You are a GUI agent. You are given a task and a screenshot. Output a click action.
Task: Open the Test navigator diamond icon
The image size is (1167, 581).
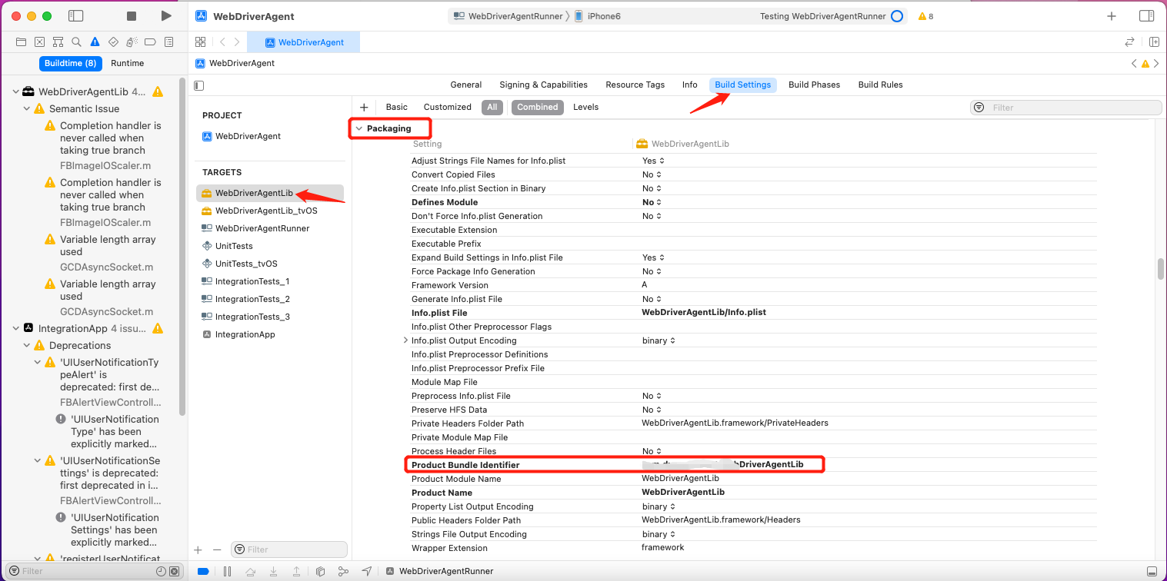click(x=113, y=42)
